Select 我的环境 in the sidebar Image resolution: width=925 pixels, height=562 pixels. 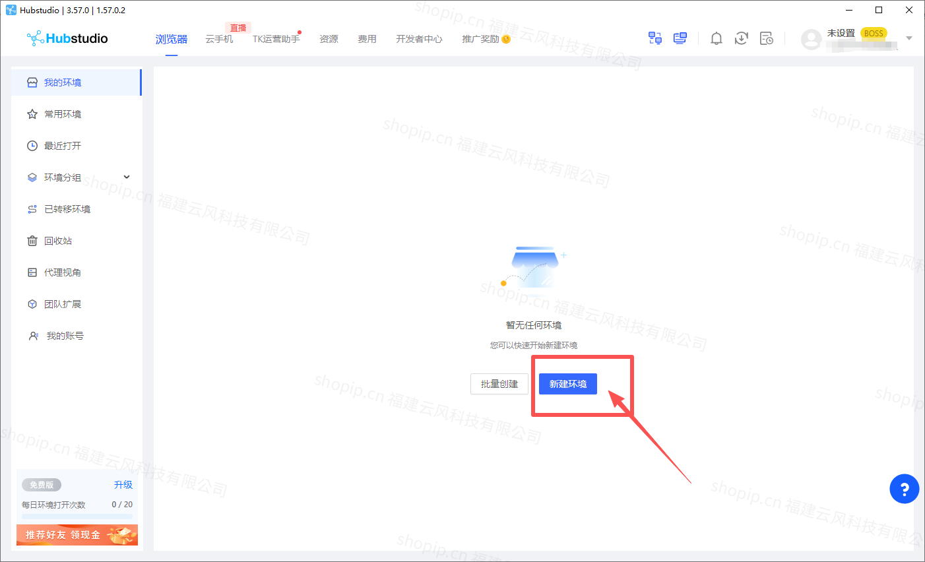(77, 82)
